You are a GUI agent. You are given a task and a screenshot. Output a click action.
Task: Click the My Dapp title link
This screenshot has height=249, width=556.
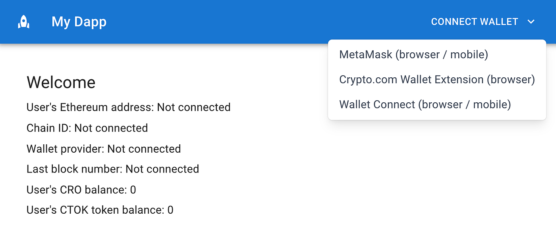(79, 22)
